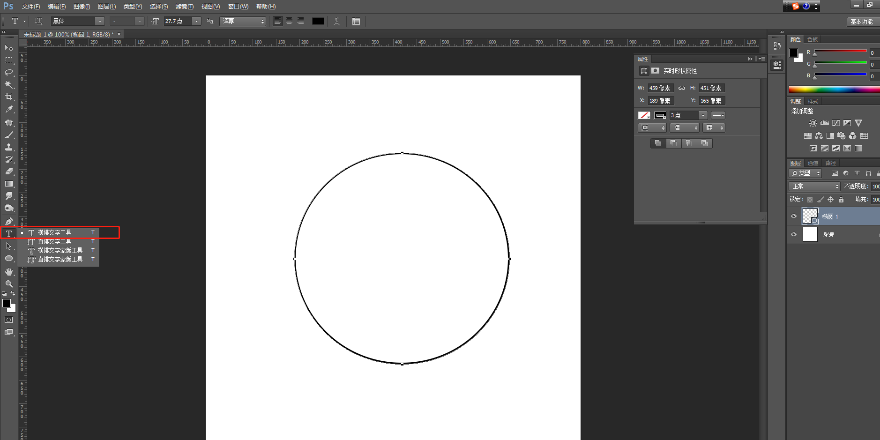Pick the Crop tool
This screenshot has height=440, width=880.
(8, 97)
